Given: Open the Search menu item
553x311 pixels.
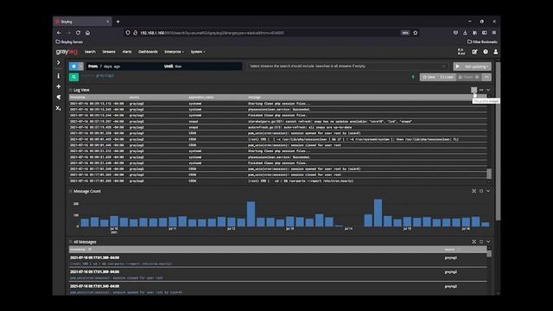Looking at the screenshot, I should tap(90, 52).
